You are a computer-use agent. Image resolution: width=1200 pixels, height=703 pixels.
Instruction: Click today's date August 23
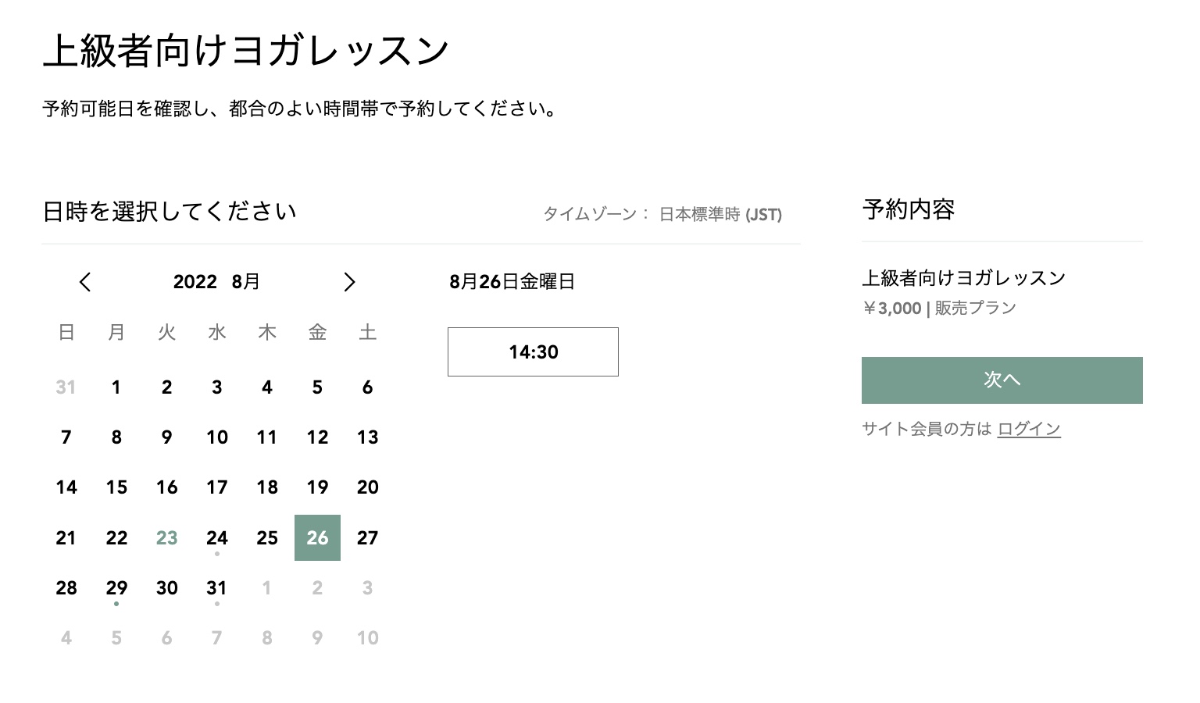(x=166, y=538)
